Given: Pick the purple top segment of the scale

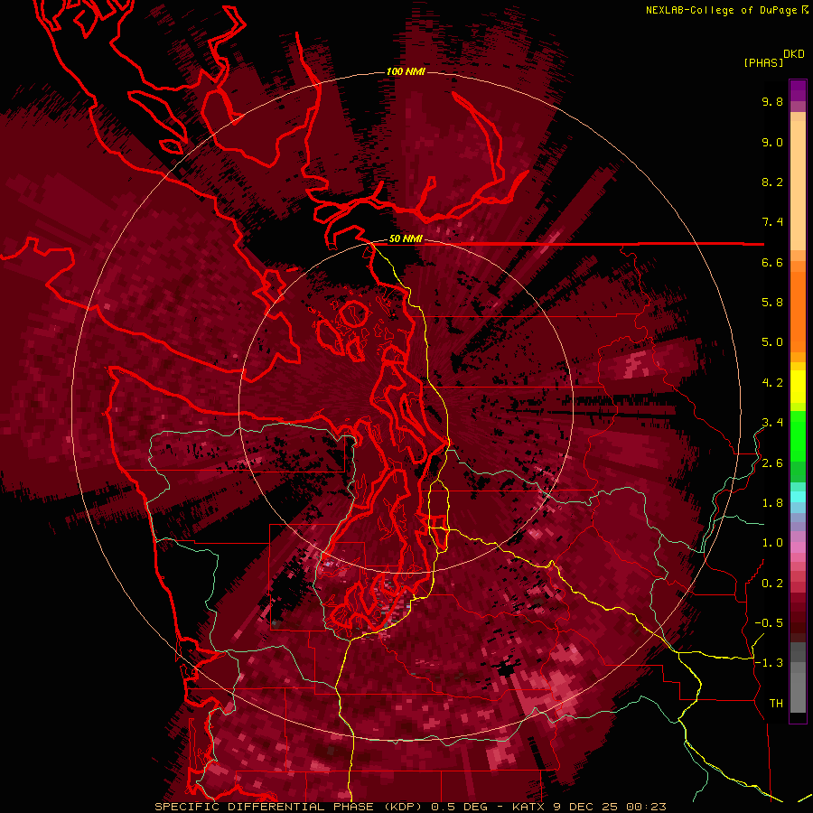Looking at the screenshot, I should 798,90.
